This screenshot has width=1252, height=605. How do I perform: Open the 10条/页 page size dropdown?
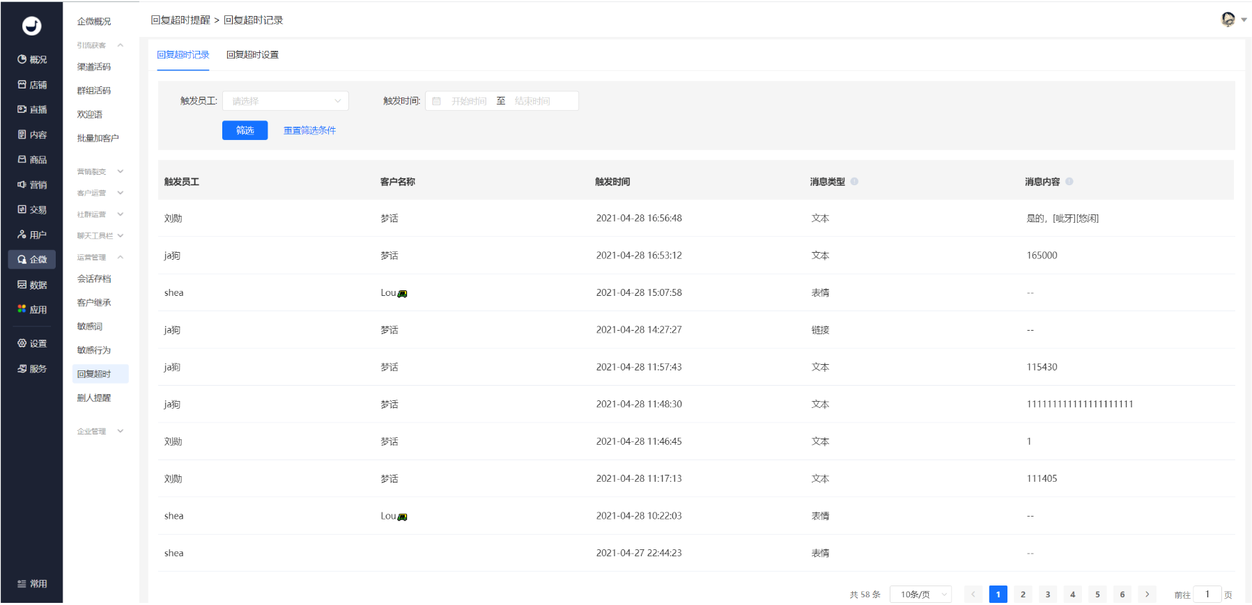[x=920, y=595]
